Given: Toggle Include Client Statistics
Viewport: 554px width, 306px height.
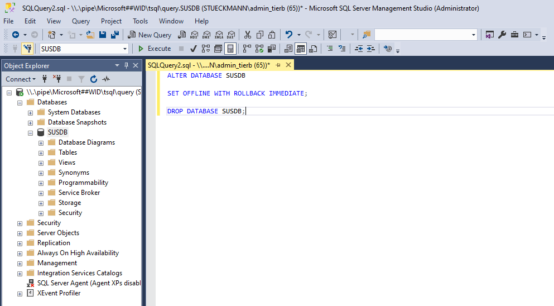Looking at the screenshot, I should (x=272, y=49).
